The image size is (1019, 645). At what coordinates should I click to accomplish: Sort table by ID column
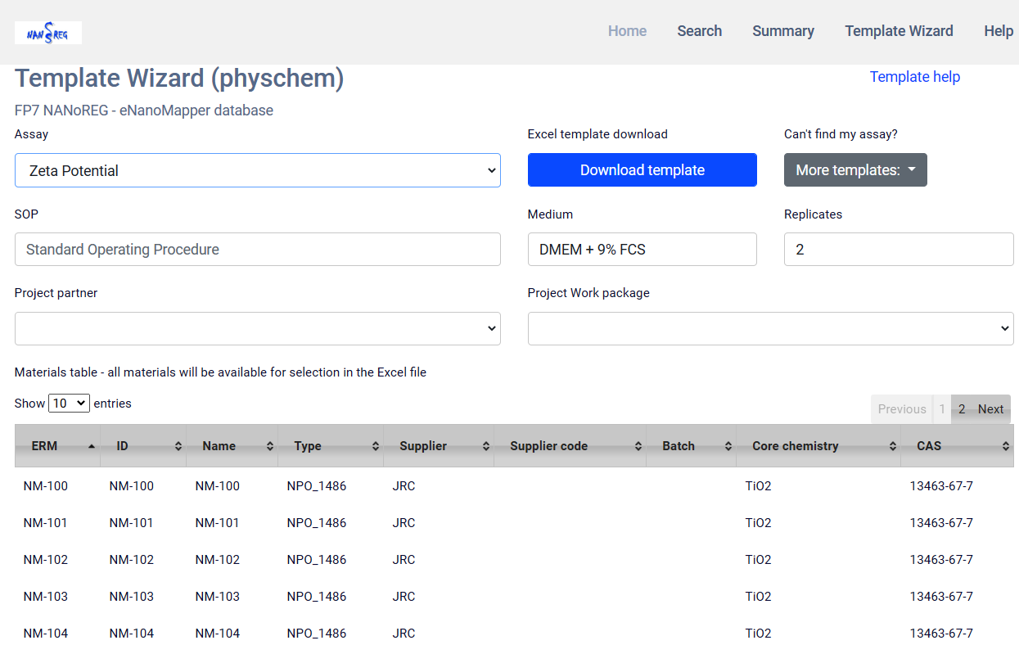143,446
